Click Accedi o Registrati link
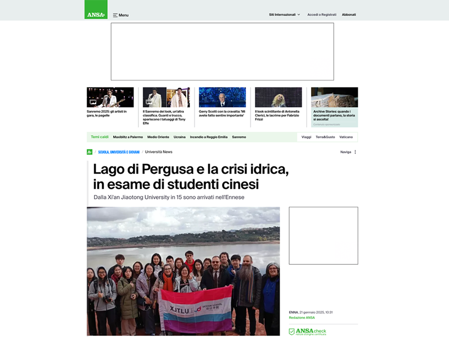 [321, 15]
